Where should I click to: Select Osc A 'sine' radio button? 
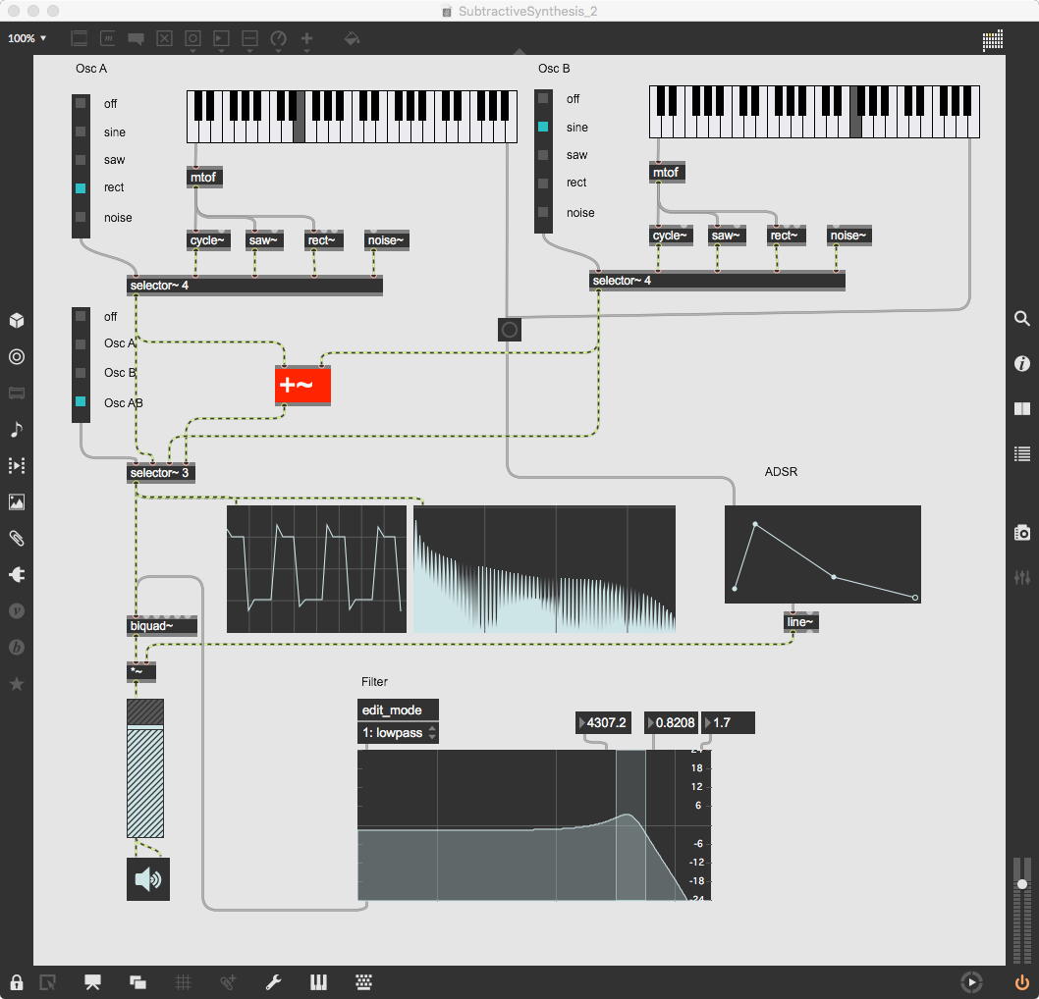tap(81, 131)
